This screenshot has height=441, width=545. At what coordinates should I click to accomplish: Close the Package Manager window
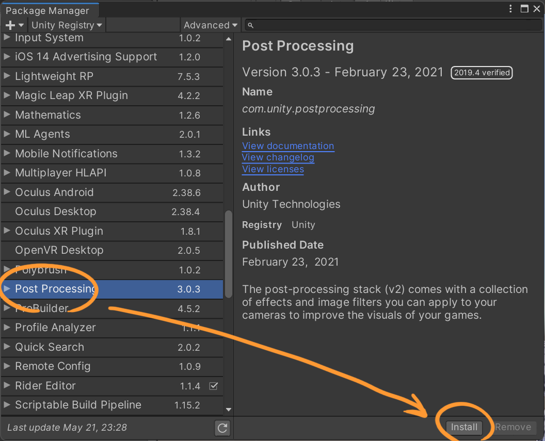click(537, 9)
